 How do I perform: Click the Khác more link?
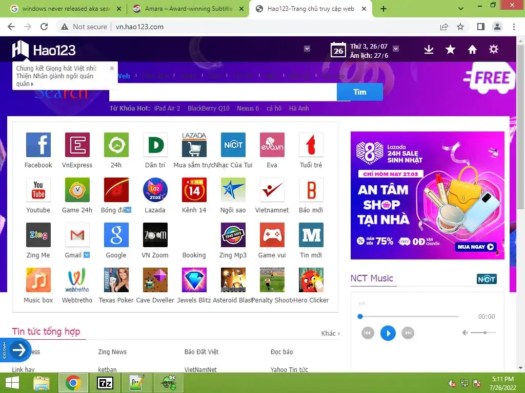coord(331,334)
